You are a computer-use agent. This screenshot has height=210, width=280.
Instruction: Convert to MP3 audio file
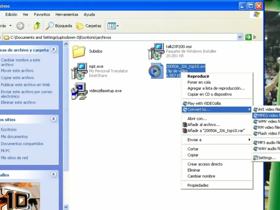pos(266,143)
